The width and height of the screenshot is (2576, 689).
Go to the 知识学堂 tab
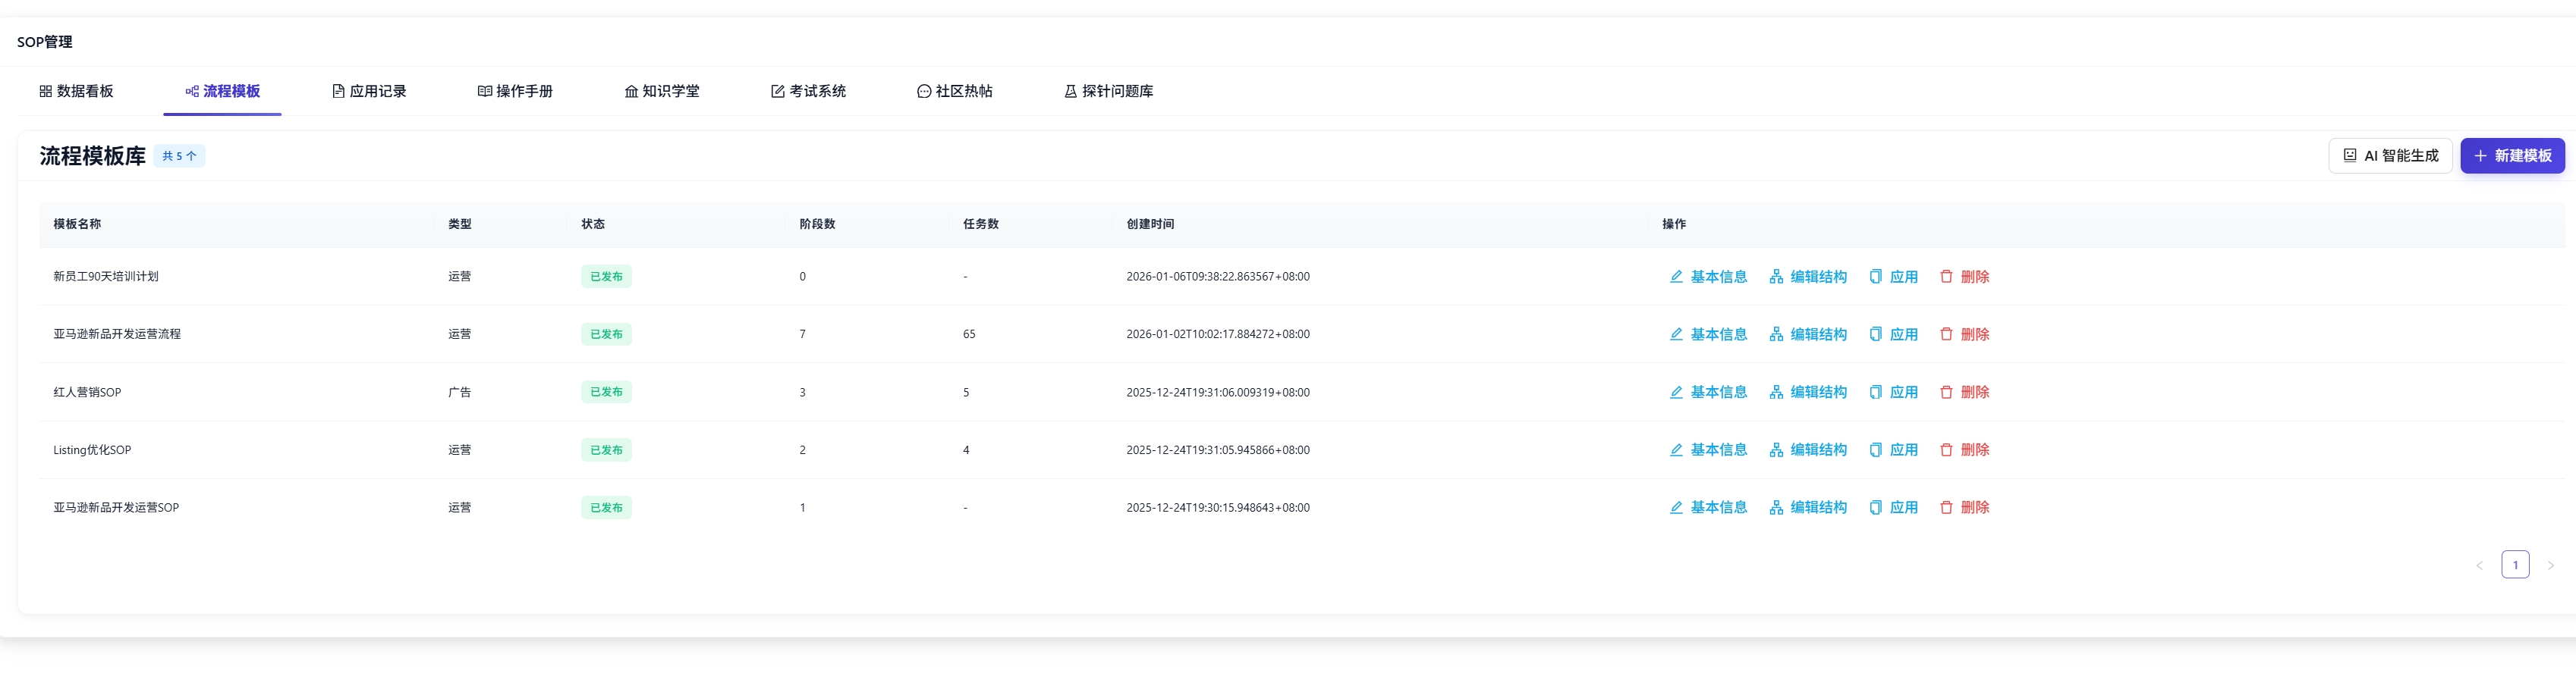click(662, 91)
